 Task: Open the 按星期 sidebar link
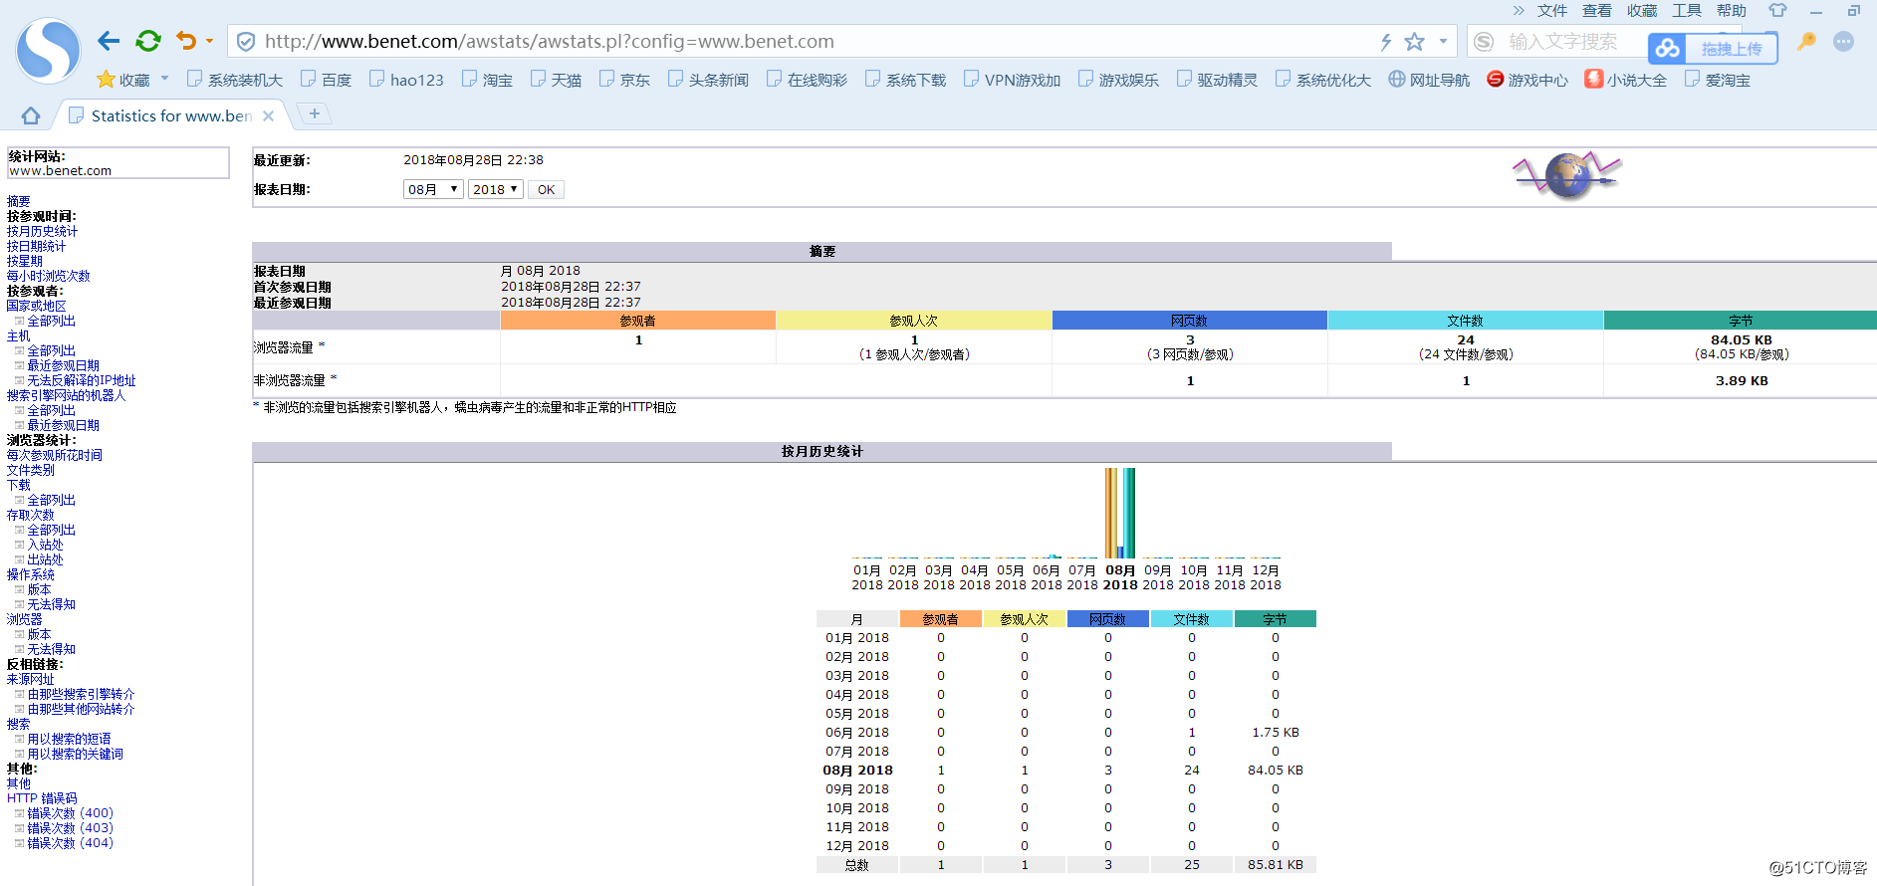point(24,261)
